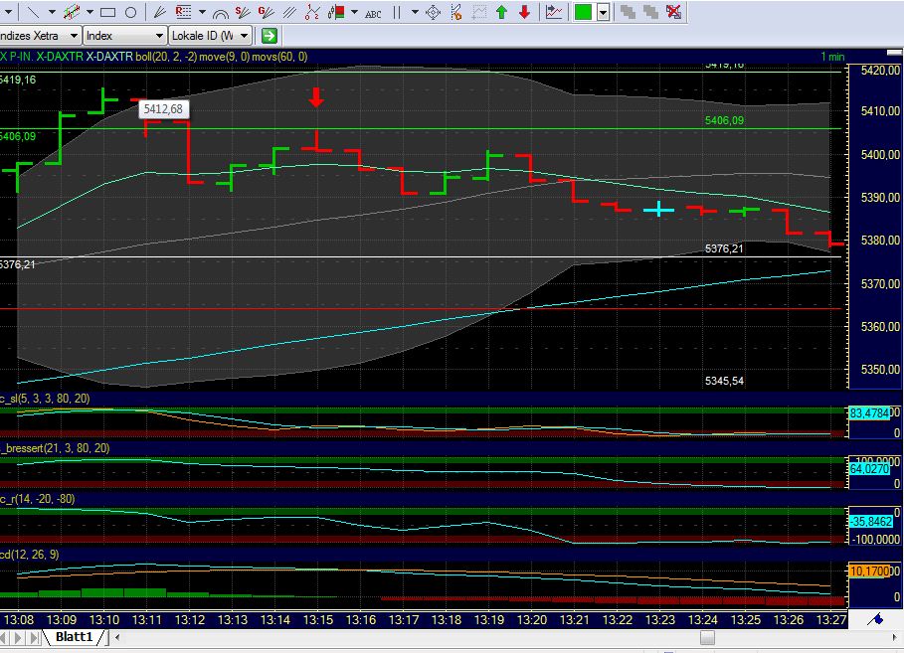Click the 5412,68 price tooltip label

[163, 109]
